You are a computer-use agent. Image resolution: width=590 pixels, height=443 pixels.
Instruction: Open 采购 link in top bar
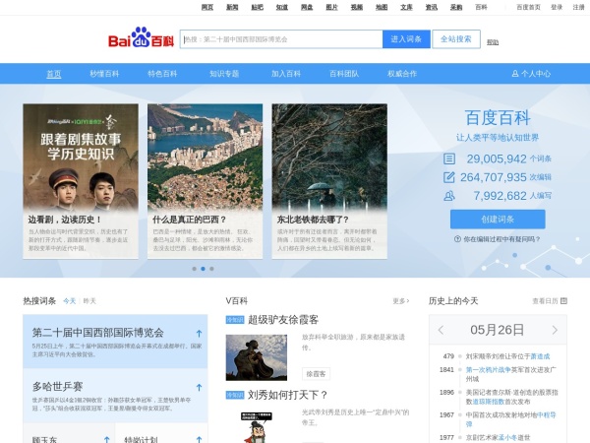pos(456,7)
